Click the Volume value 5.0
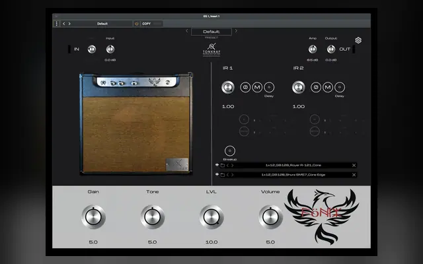This screenshot has height=264, width=423. point(270,242)
